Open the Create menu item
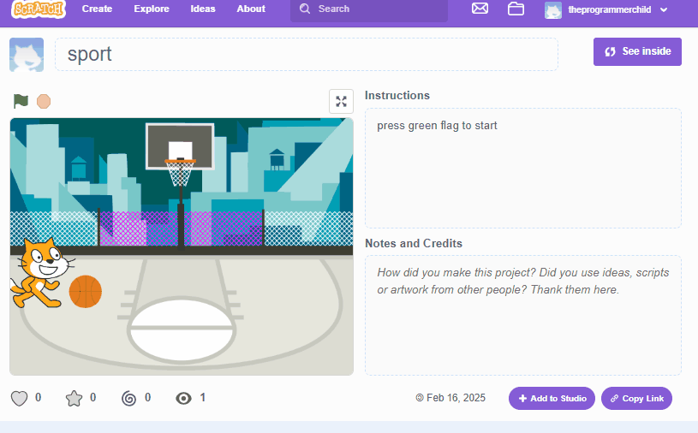The image size is (698, 433). coord(97,9)
